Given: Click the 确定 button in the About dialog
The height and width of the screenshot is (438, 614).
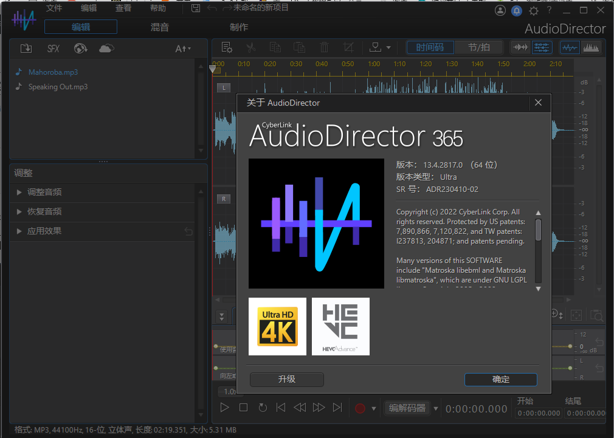Looking at the screenshot, I should (500, 379).
